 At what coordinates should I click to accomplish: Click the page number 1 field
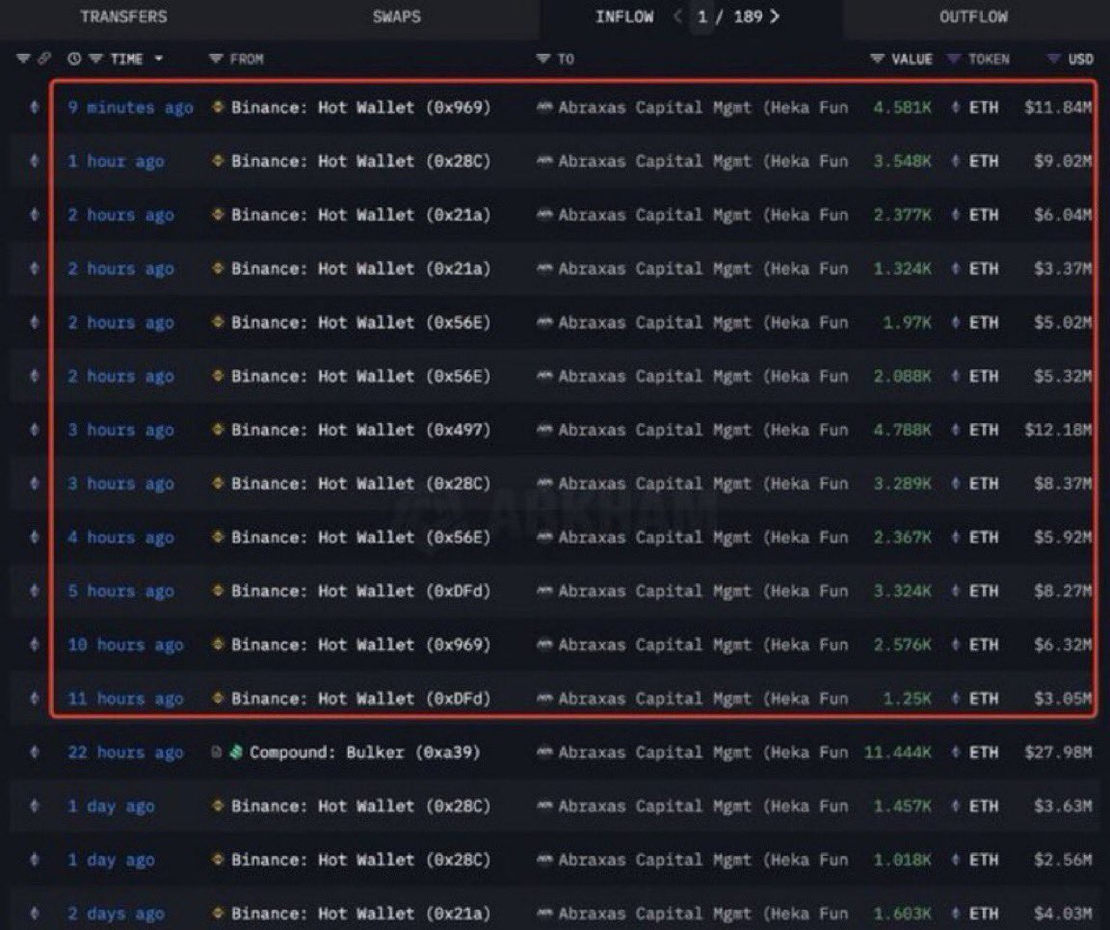(x=702, y=17)
